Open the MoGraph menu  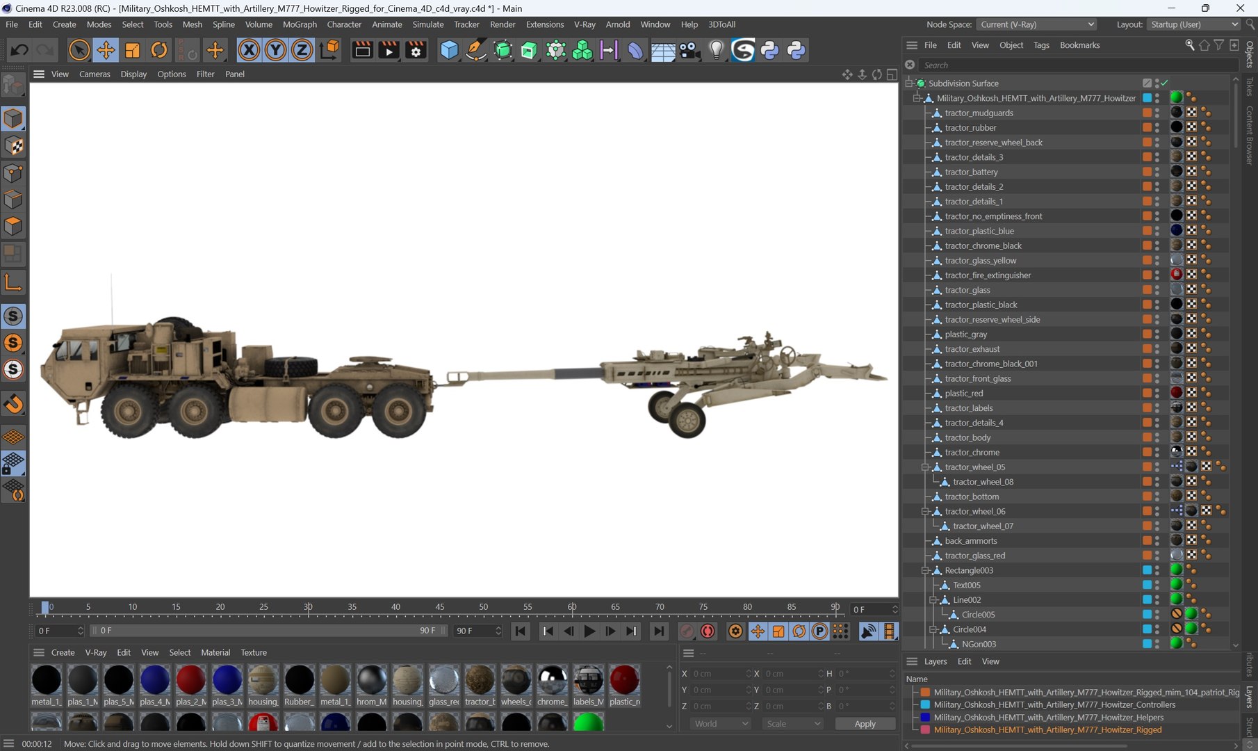coord(300,24)
